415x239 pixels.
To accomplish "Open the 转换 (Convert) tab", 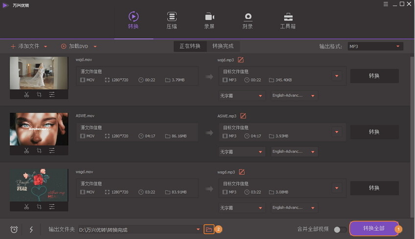I will click(x=134, y=20).
